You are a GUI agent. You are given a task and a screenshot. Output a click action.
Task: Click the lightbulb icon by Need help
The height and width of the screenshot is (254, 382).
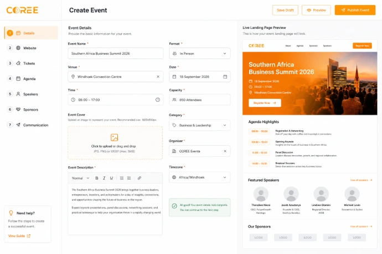11,213
